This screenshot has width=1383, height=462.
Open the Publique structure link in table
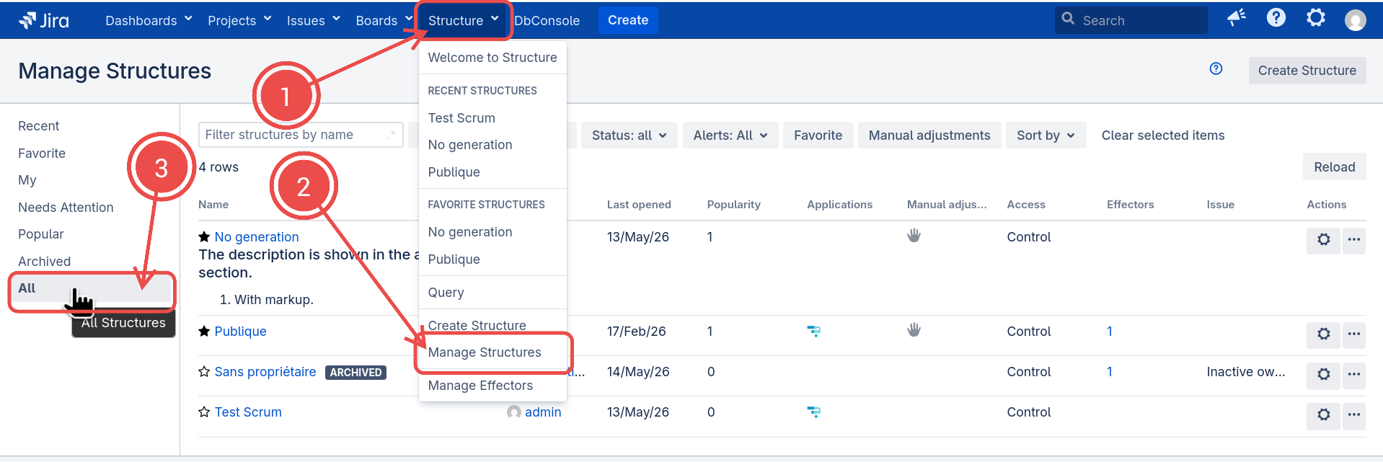(240, 332)
